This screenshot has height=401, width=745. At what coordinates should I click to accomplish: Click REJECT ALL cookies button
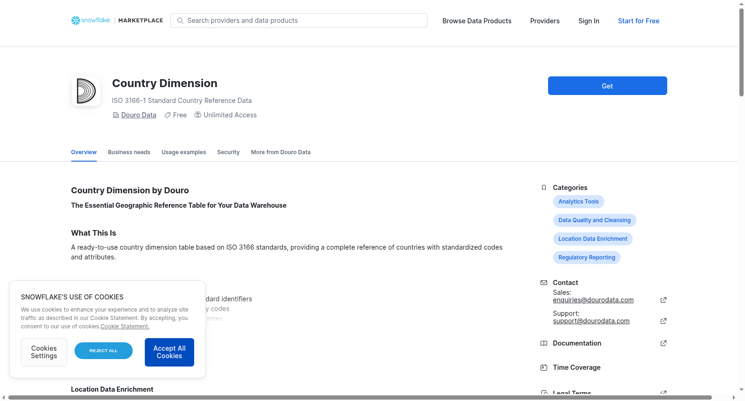click(103, 351)
